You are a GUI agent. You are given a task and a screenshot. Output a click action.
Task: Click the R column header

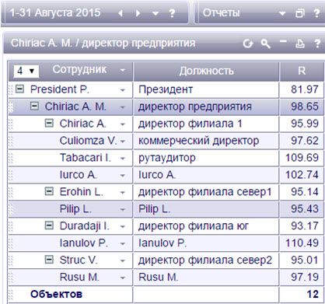pyautogui.click(x=302, y=71)
